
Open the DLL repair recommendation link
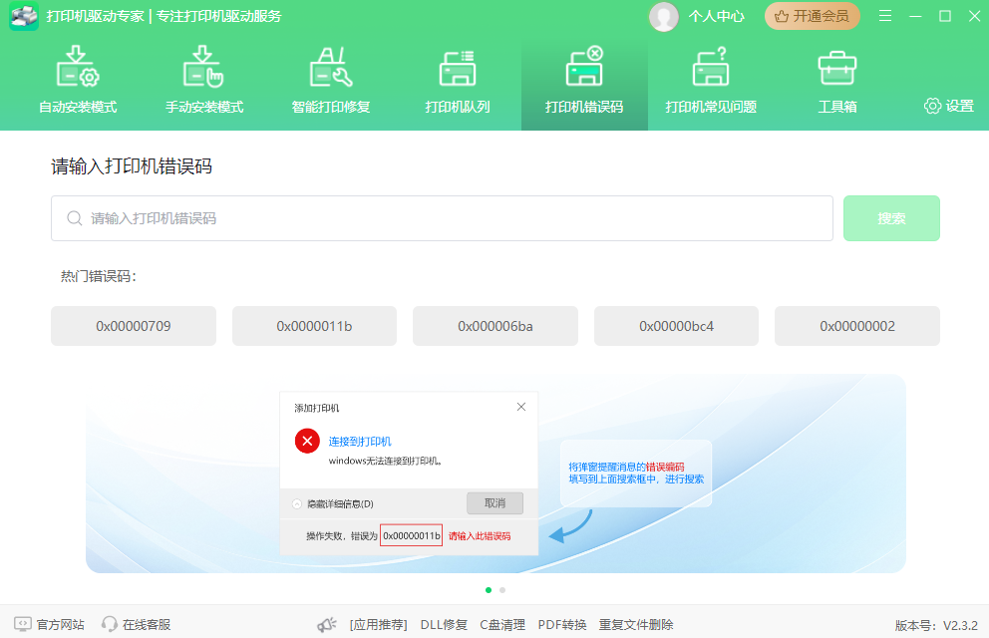tap(444, 625)
